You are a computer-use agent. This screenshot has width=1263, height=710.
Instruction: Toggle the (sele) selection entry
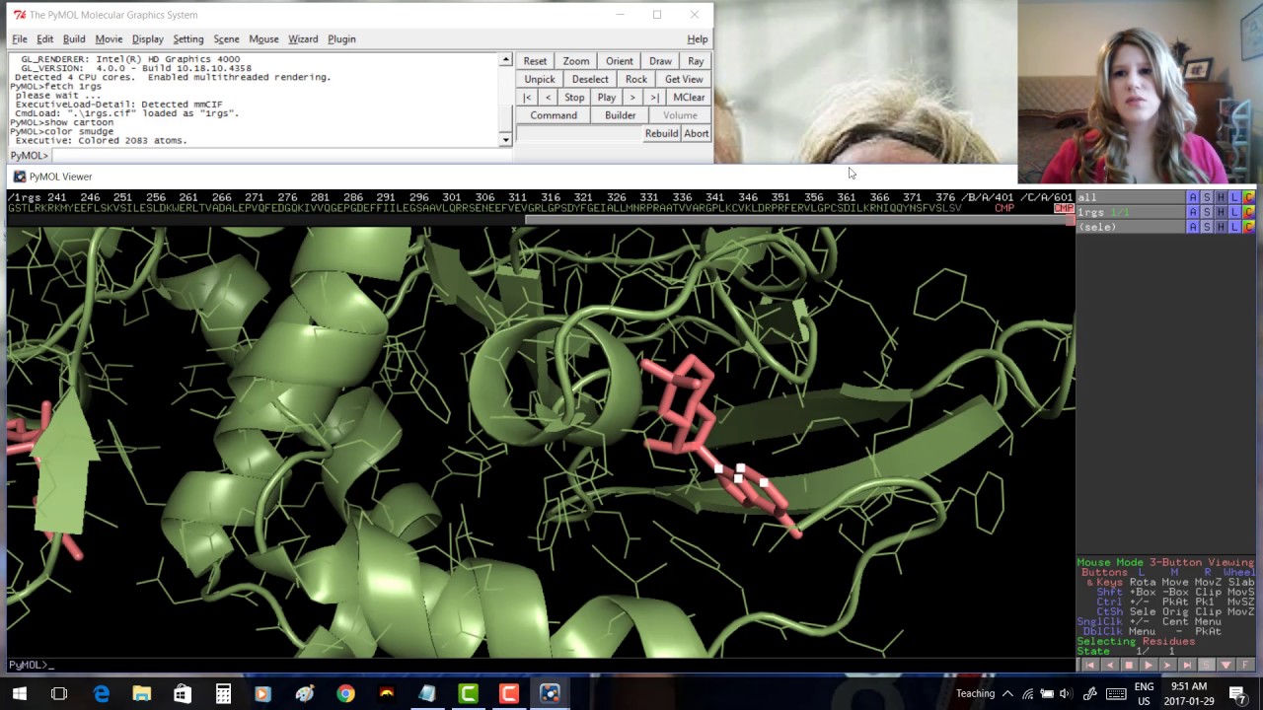coord(1131,227)
